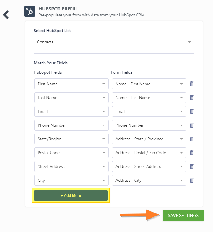Viewport: 213px width, 232px height.
Task: Expand the First Name HubSpot field dropdown
Action: [x=71, y=84]
